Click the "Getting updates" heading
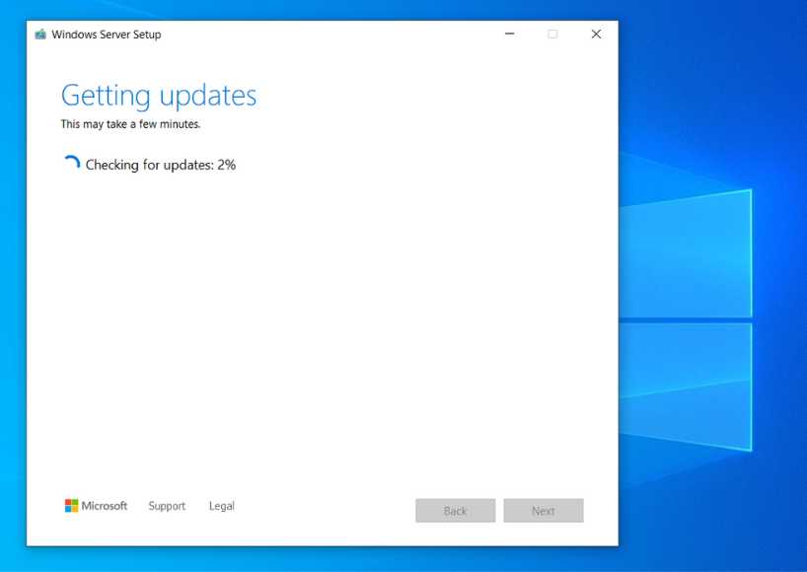Screen dimensions: 807x572 click(x=159, y=96)
